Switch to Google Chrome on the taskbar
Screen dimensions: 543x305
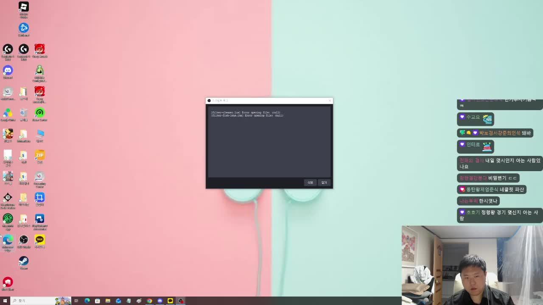click(x=149, y=301)
